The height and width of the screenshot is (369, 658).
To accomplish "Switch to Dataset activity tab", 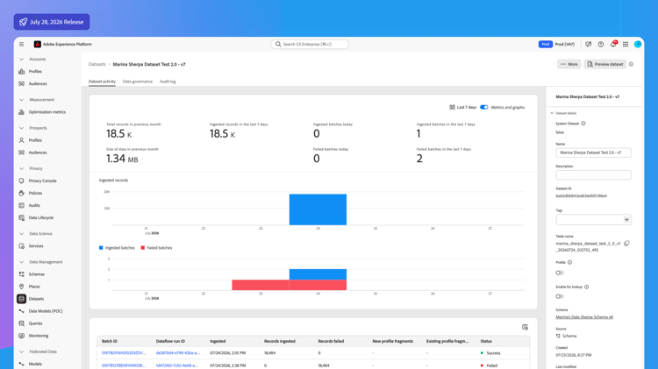I will coord(102,82).
